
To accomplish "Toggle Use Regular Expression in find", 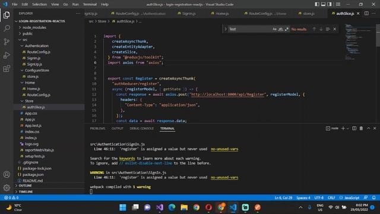I will [x=287, y=29].
